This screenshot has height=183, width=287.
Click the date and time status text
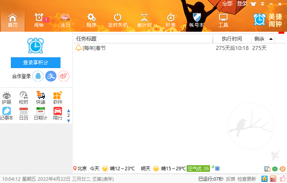58,179
